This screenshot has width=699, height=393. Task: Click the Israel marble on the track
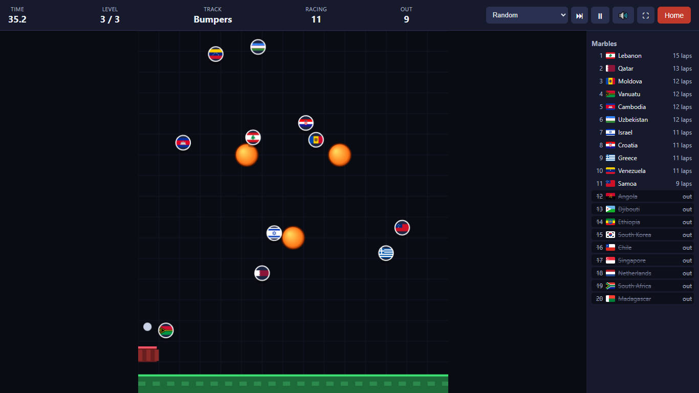pyautogui.click(x=274, y=233)
